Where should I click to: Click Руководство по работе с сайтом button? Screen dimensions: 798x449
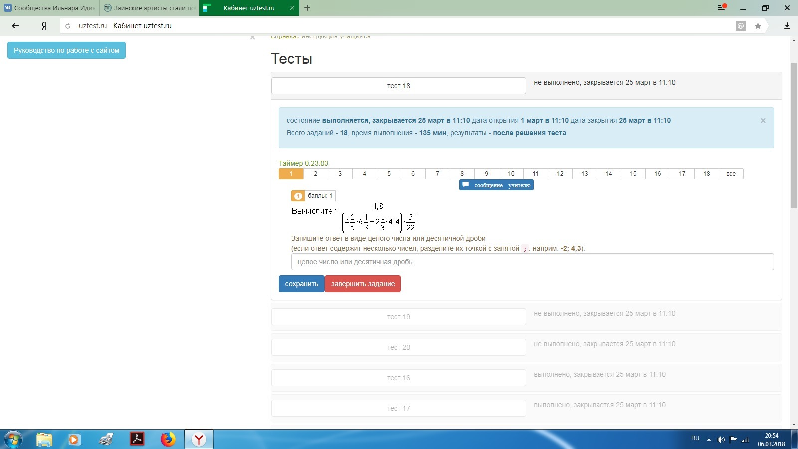66,50
